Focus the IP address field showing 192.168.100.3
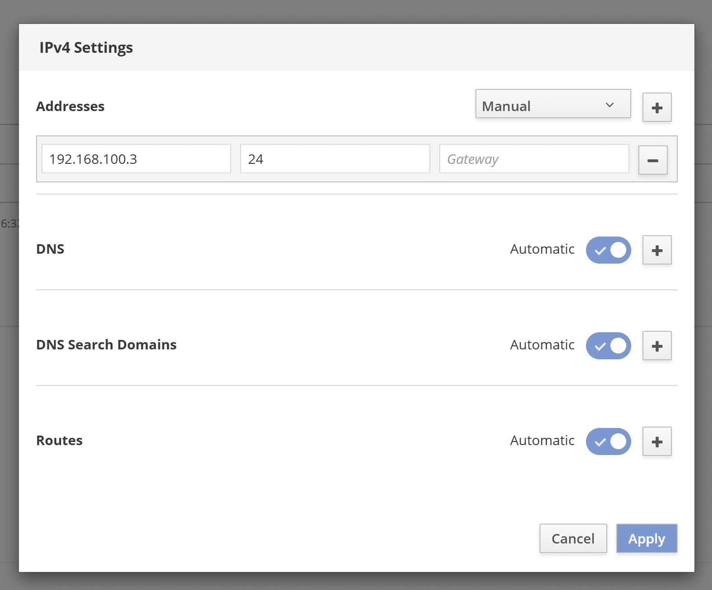Image resolution: width=712 pixels, height=590 pixels. pos(136,159)
